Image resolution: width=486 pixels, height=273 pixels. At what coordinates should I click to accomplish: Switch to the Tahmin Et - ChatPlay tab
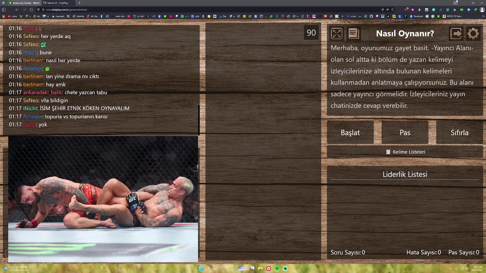(x=58, y=3)
